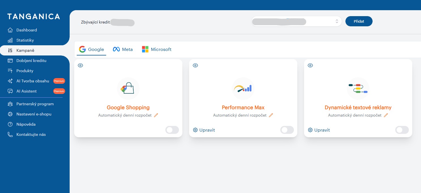Click the Meta logo icon in tabs

(116, 49)
